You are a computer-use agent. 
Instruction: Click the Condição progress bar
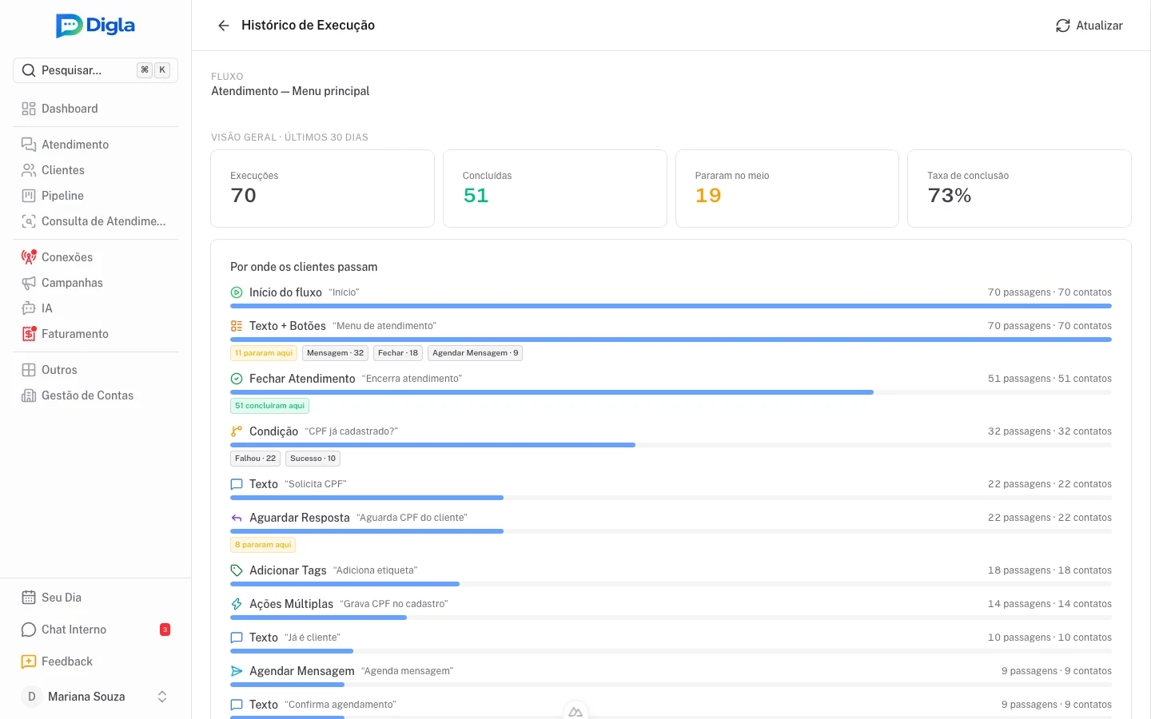coord(671,445)
